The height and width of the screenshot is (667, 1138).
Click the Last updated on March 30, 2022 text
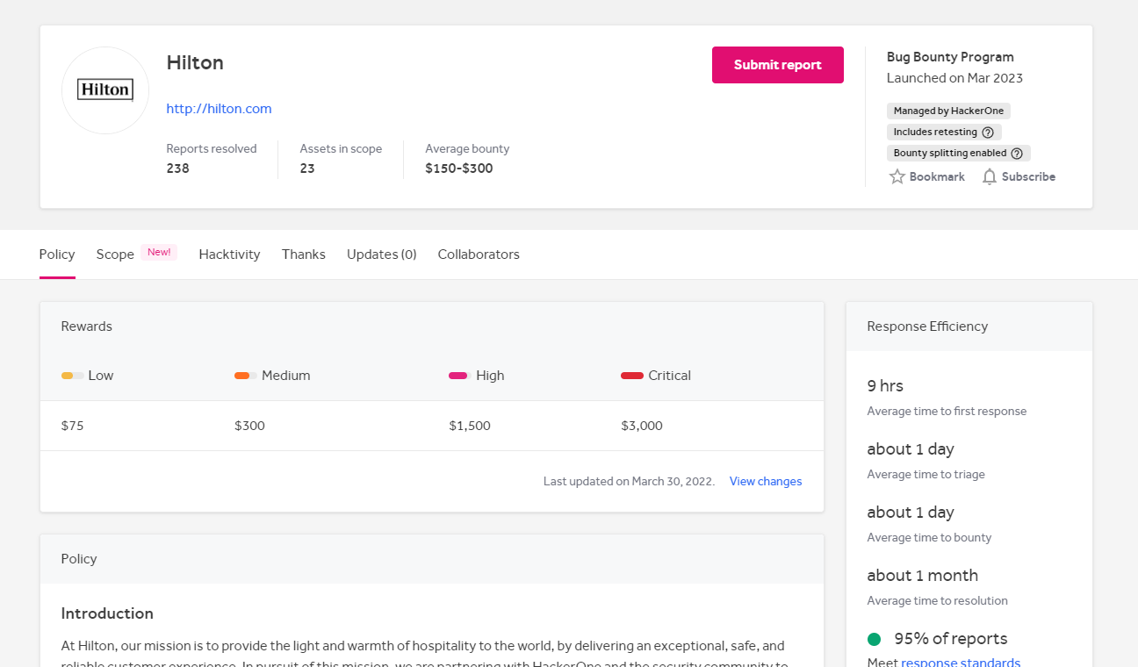point(629,481)
